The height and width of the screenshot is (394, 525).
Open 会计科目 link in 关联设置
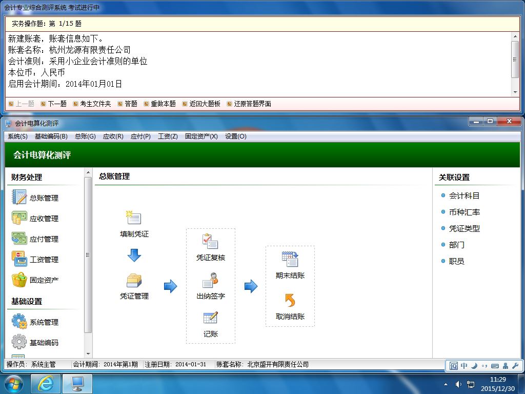point(463,195)
